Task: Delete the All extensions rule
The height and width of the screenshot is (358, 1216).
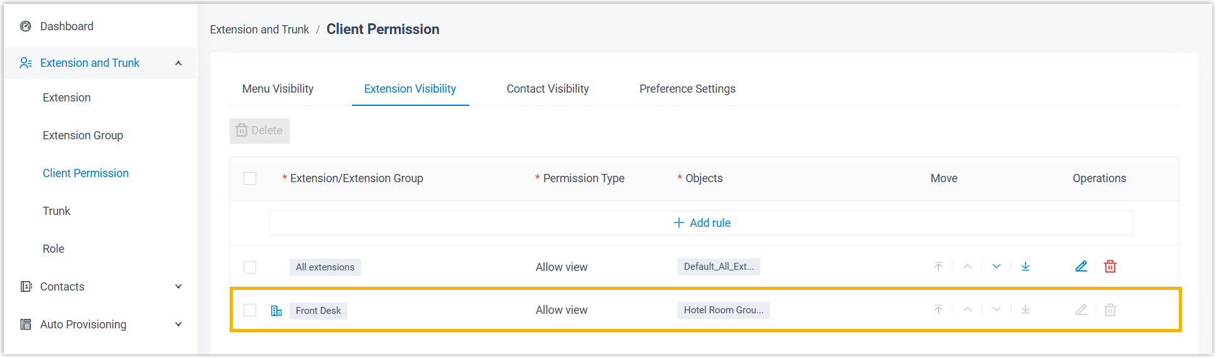Action: [x=1110, y=267]
